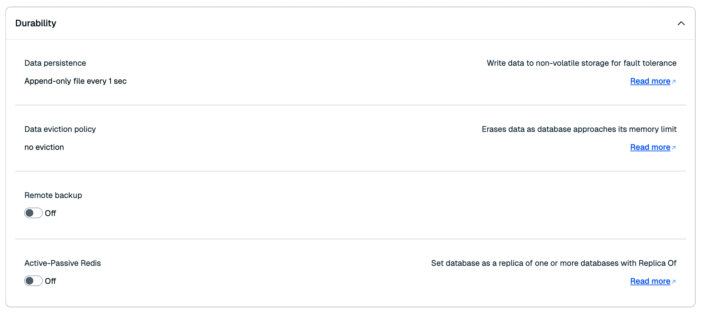Click the 'no eviction' policy value
This screenshot has width=703, height=315.
point(44,147)
